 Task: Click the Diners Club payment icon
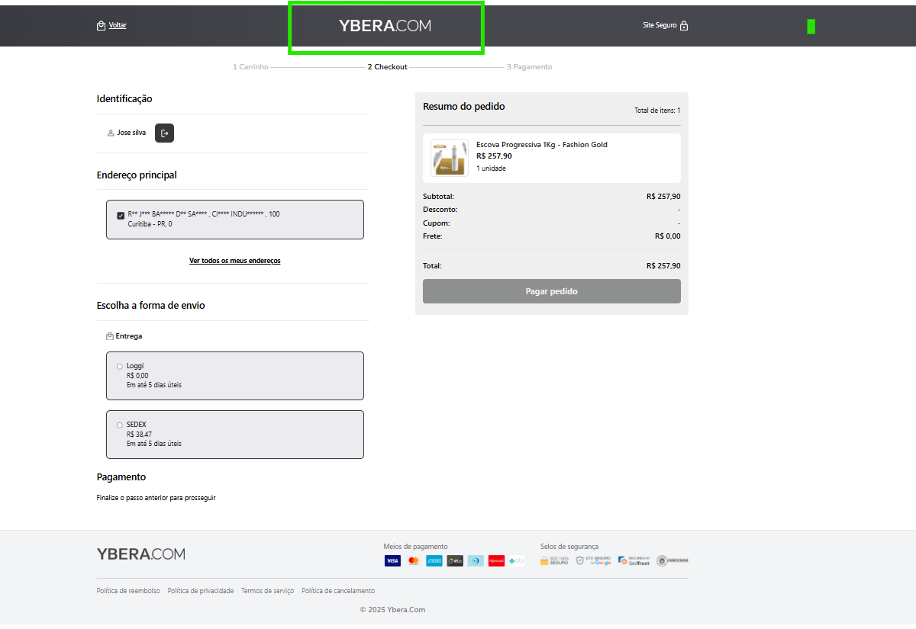pyautogui.click(x=476, y=561)
